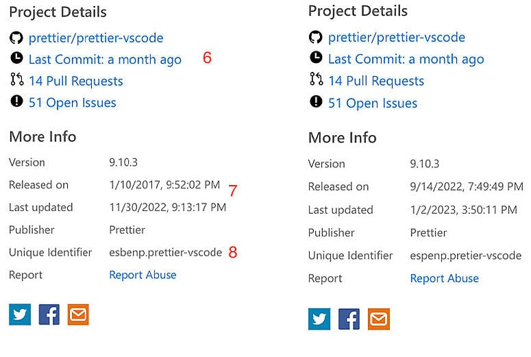
Task: Share on Facebook from right panel
Action: point(349,319)
